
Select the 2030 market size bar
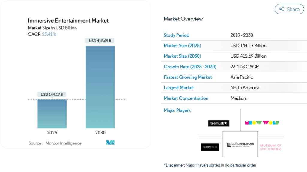point(100,87)
